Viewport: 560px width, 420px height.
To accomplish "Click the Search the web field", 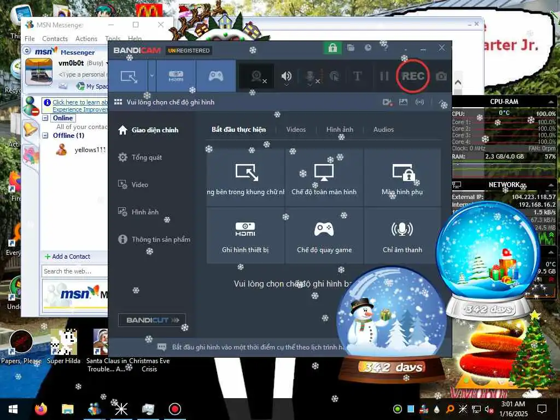I will [x=74, y=271].
